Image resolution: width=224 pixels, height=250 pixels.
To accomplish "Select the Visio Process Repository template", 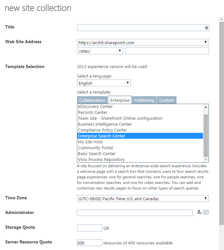I will (140, 159).
